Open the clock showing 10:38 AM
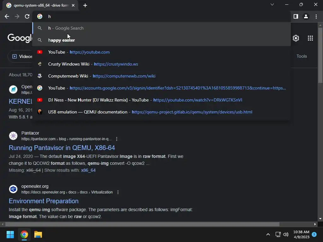The height and width of the screenshot is (242, 323). pos(301,234)
